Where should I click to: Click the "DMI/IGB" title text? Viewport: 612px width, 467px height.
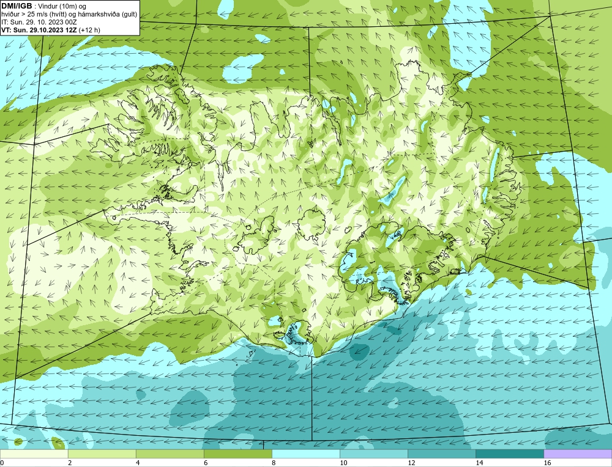click(17, 6)
